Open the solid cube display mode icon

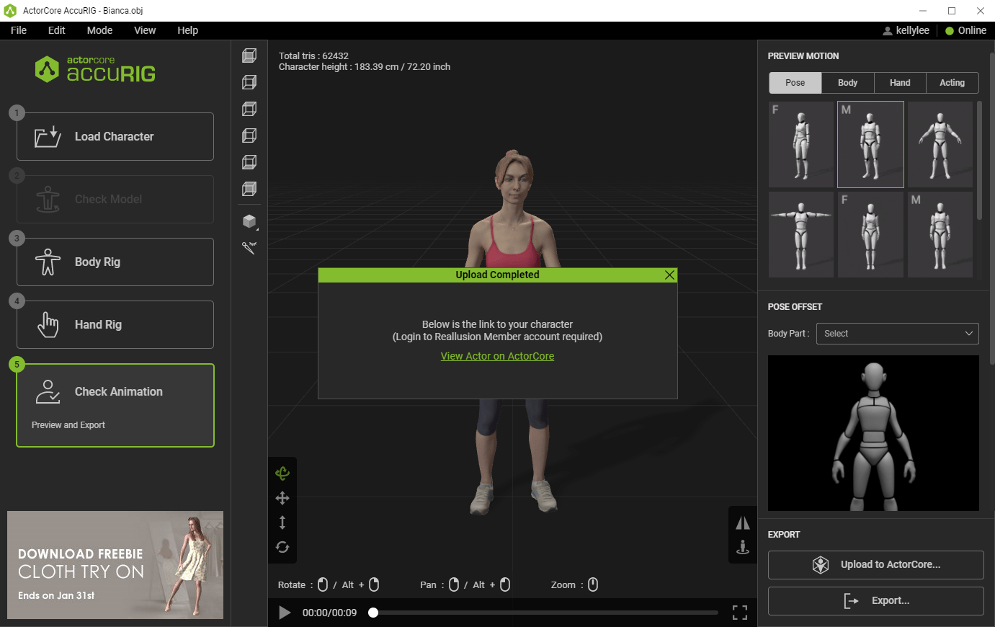tap(249, 221)
